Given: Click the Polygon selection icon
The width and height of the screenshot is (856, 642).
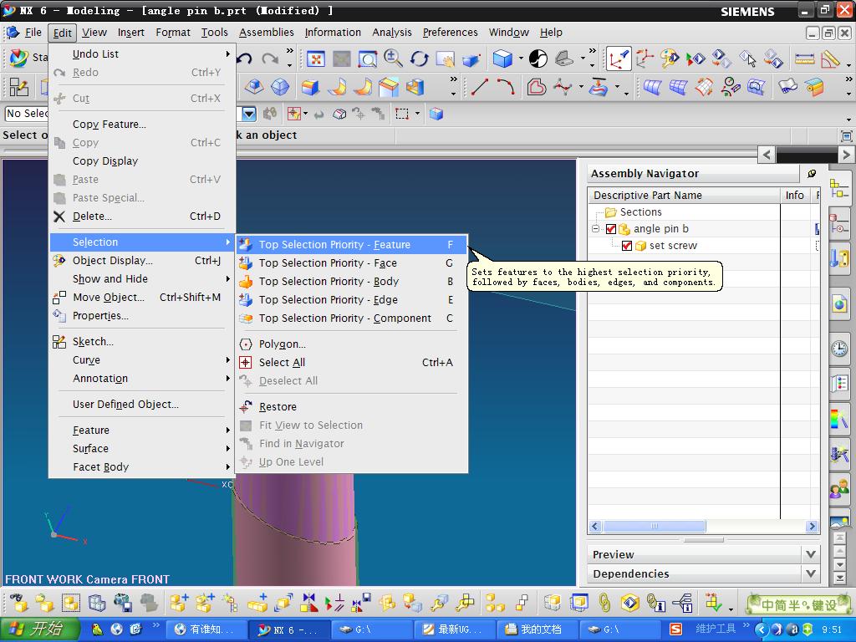Looking at the screenshot, I should pos(246,344).
